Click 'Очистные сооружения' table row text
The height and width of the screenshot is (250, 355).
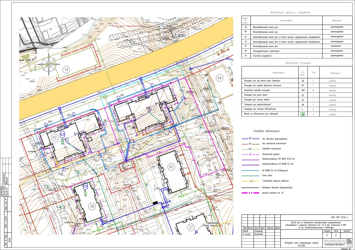(262, 56)
